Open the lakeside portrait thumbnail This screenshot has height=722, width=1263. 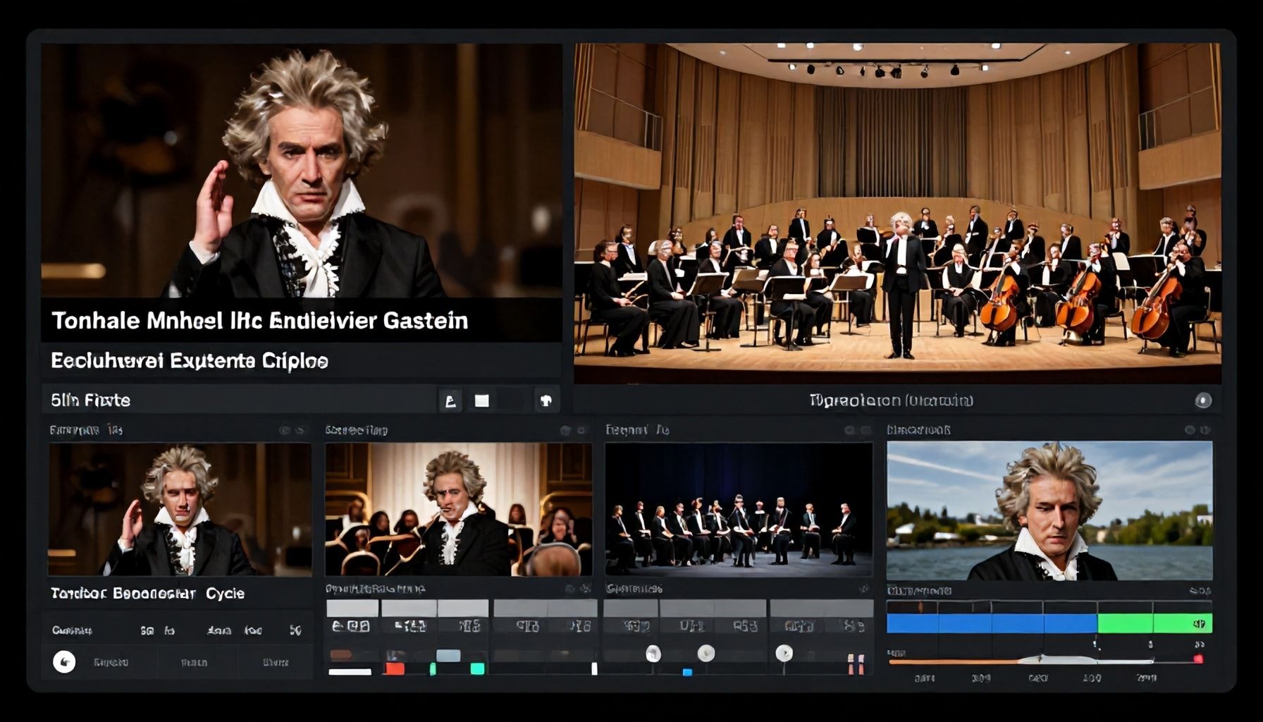[1049, 510]
